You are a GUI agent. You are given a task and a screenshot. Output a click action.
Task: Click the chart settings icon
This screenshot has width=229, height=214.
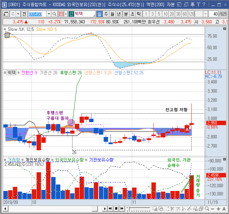(201, 209)
